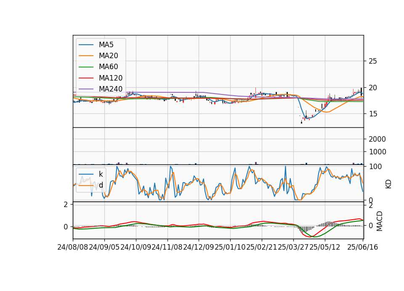Click the 24/10/09 date tick label
Viewport: 404px width, 291px height.
pyautogui.click(x=136, y=247)
